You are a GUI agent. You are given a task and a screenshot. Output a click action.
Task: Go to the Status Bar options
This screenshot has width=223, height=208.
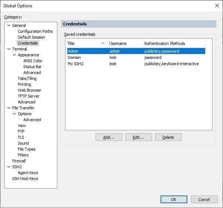tap(32, 67)
